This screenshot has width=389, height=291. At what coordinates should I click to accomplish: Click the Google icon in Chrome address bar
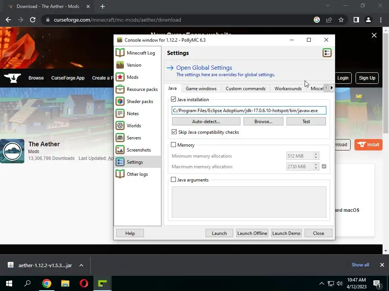tap(316, 20)
